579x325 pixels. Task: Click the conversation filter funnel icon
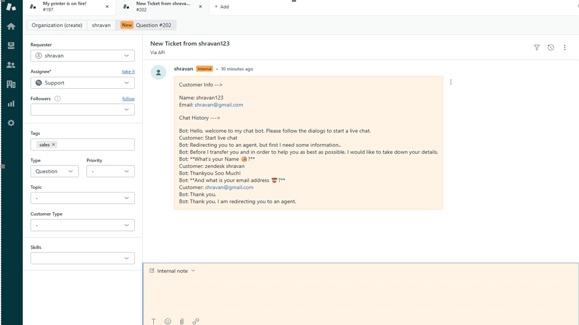pos(536,47)
